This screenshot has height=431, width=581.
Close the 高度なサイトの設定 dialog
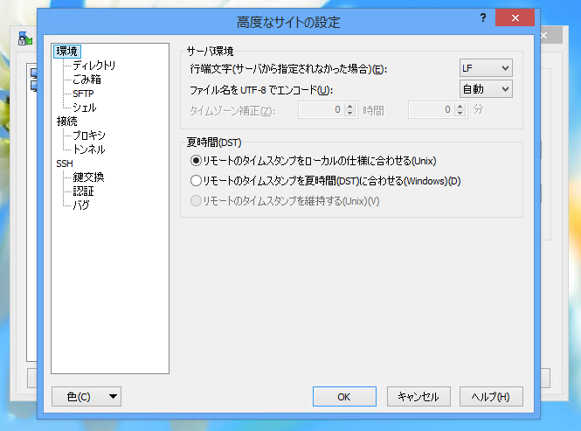click(x=515, y=17)
